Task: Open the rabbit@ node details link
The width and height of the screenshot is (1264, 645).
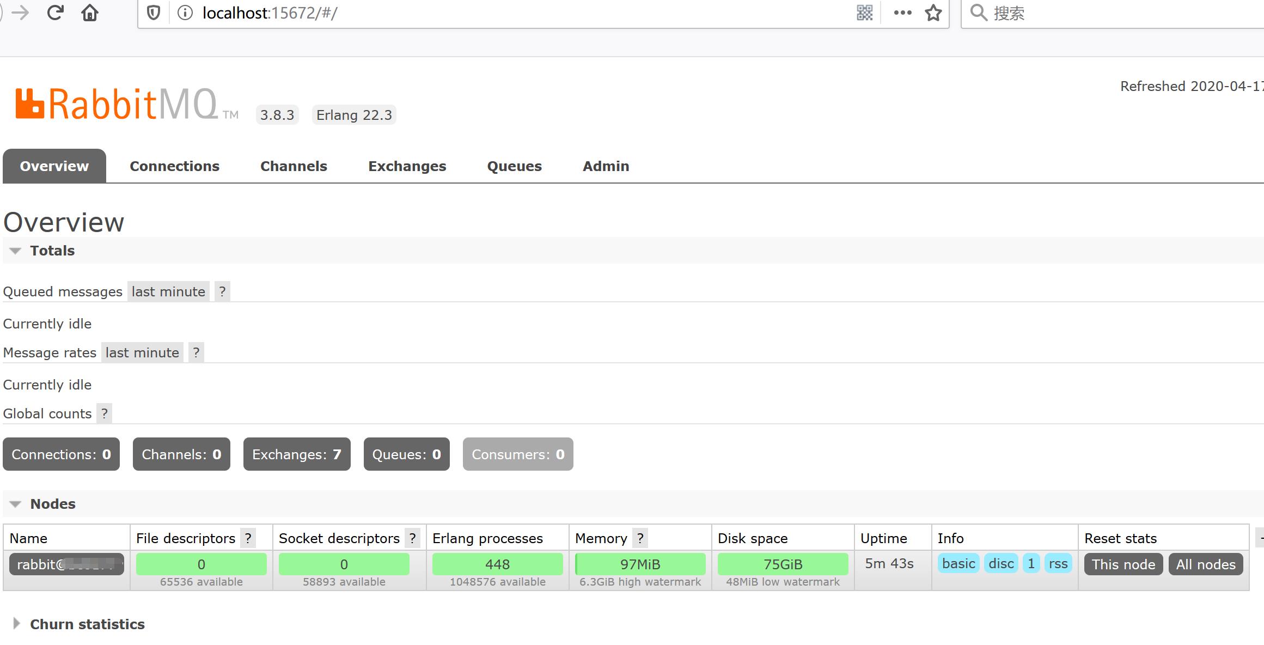Action: tap(66, 564)
